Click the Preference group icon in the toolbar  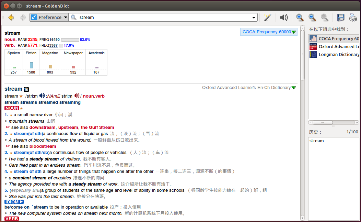[34, 17]
